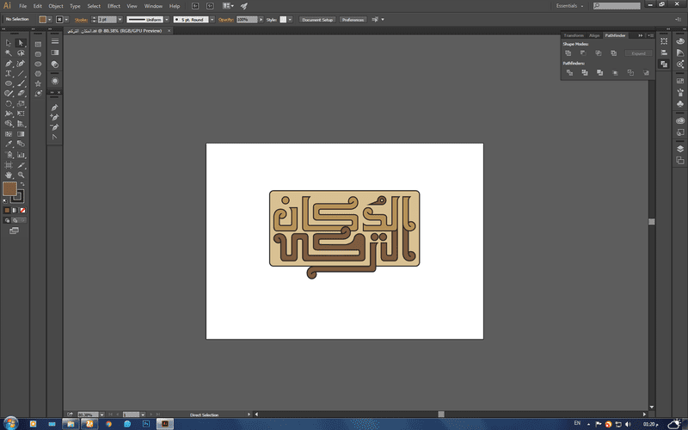Set paint mode to None
688x430 pixels.
[22, 210]
